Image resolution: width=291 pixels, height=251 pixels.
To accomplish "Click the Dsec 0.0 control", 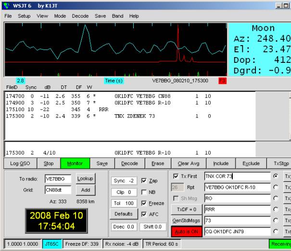I will pos(124,227).
